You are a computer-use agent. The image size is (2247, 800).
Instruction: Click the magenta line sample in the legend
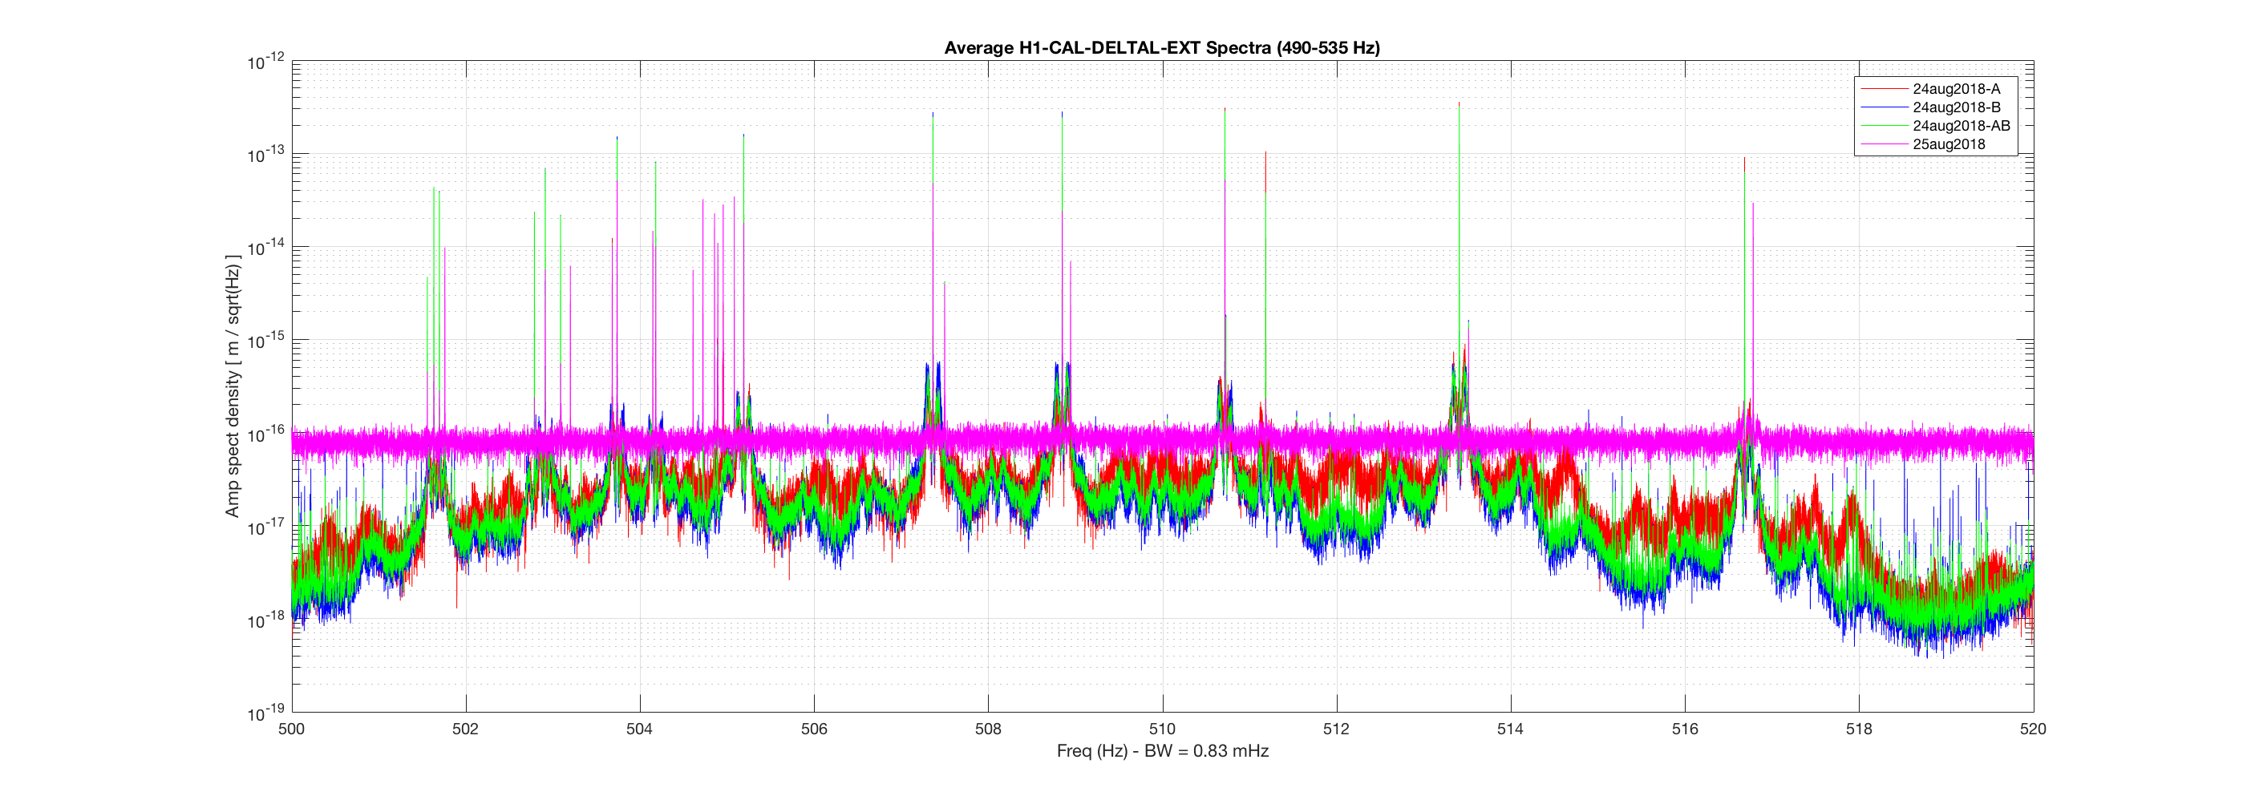coord(1885,144)
